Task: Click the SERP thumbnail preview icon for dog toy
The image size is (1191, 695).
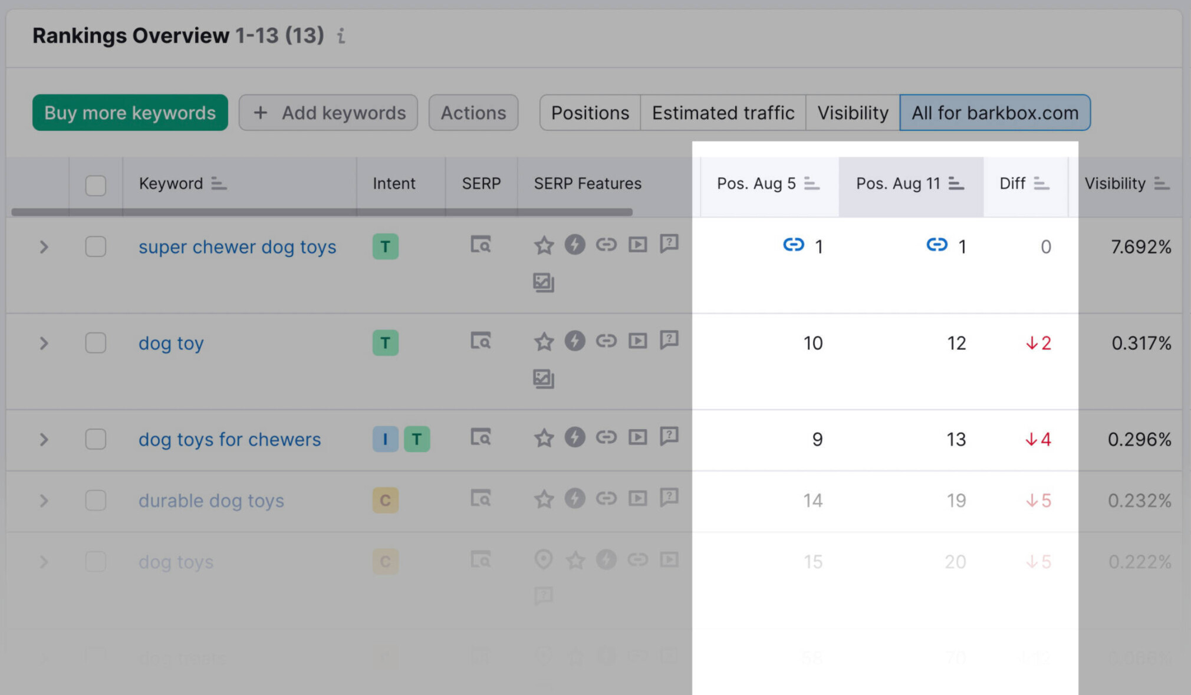Action: (480, 341)
